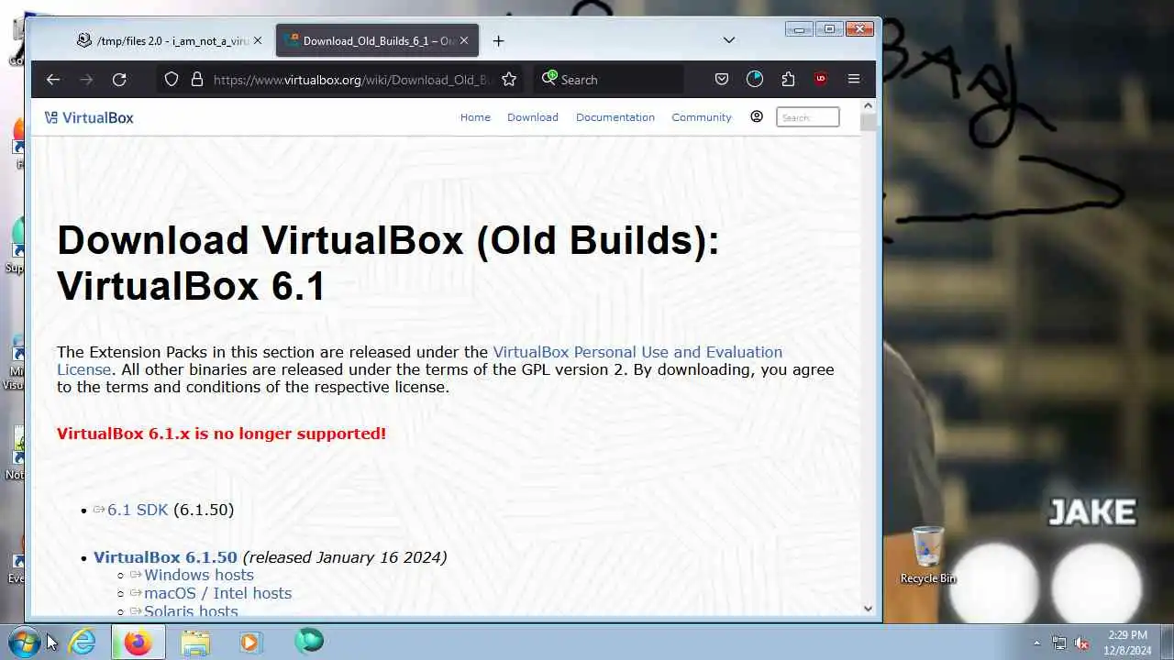Open the green sphere app on taskbar
Image resolution: width=1174 pixels, height=660 pixels.
pos(309,641)
